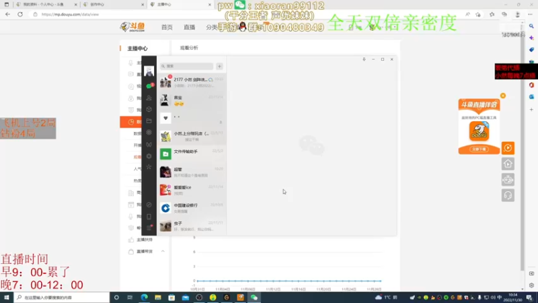The height and width of the screenshot is (303, 538).
Task: Open chat with 喜宝
Action: tap(192, 100)
